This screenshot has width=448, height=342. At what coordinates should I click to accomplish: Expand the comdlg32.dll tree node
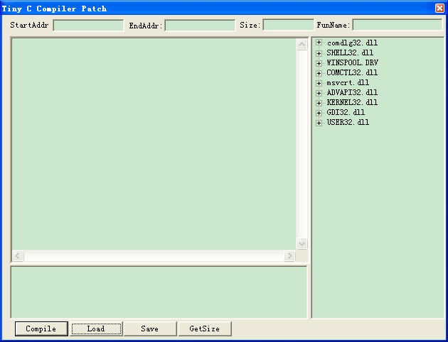click(x=319, y=43)
